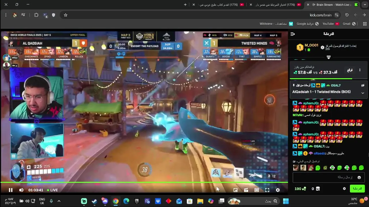369x207 pixels.
Task: Open a new browser tab
Action: coord(185,5)
